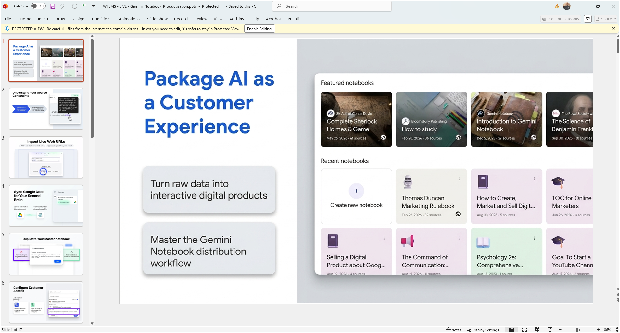The width and height of the screenshot is (620, 333).
Task: Open the Review ribbon tab
Action: [x=201, y=19]
